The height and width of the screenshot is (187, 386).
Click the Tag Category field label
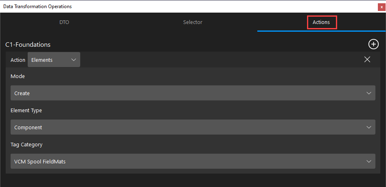pos(26,145)
